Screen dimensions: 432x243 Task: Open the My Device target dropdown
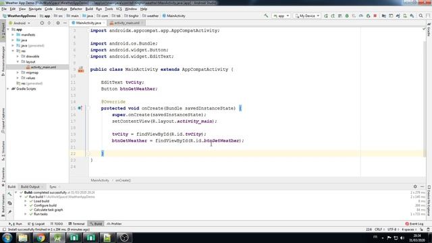(x=307, y=16)
